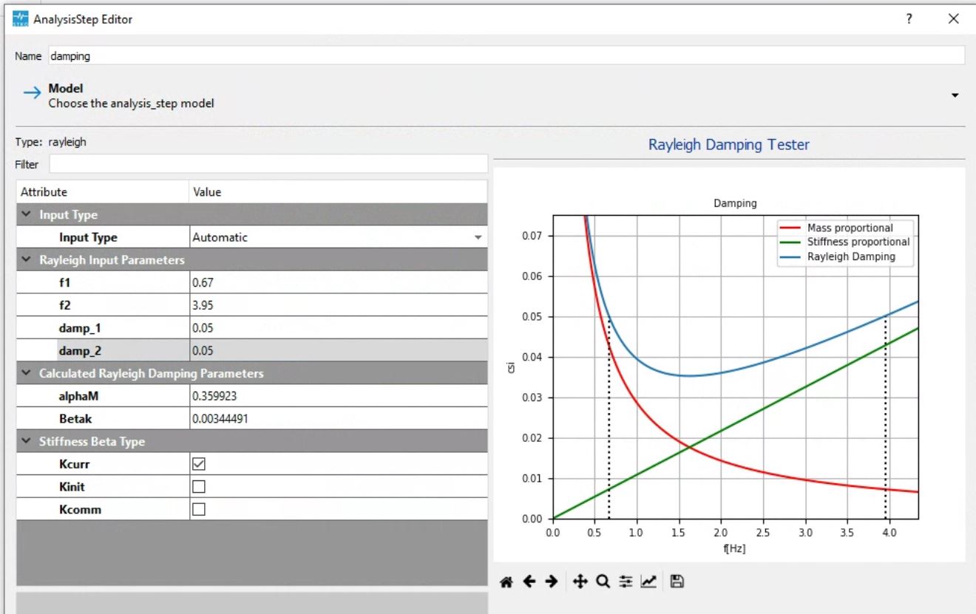
Task: Activate the zoom magnifier tool
Action: coord(603,582)
